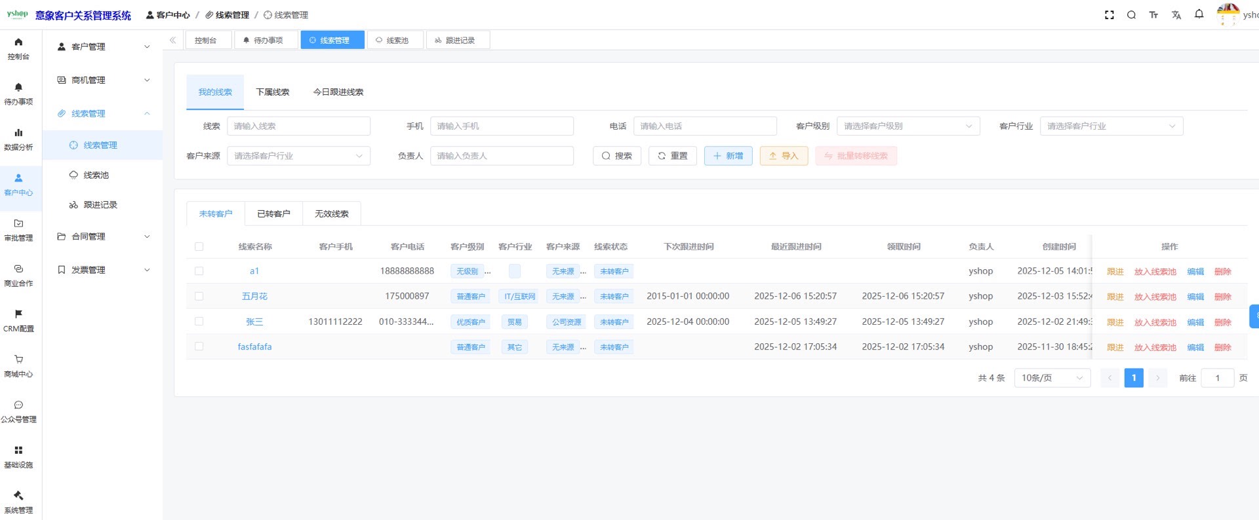1259x520 pixels.
Task: Click the notification bell icon
Action: [1199, 14]
